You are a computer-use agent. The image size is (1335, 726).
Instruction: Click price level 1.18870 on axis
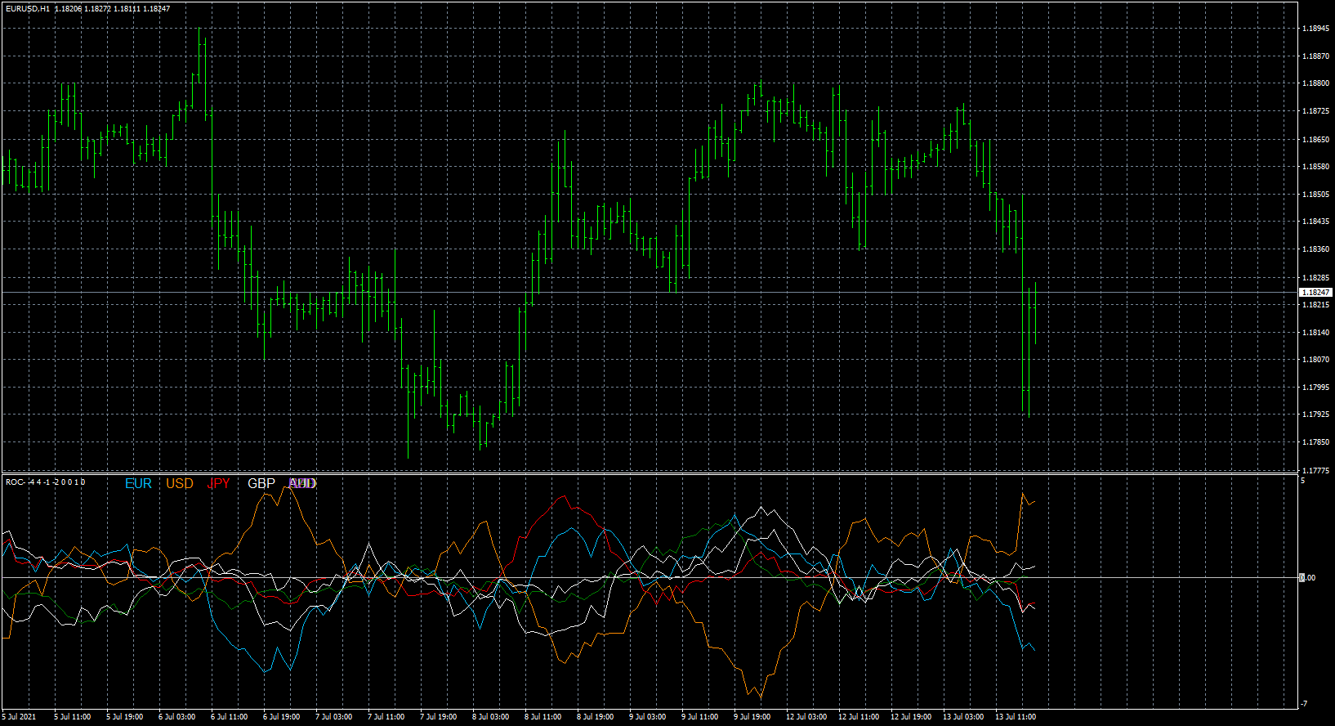[1314, 56]
